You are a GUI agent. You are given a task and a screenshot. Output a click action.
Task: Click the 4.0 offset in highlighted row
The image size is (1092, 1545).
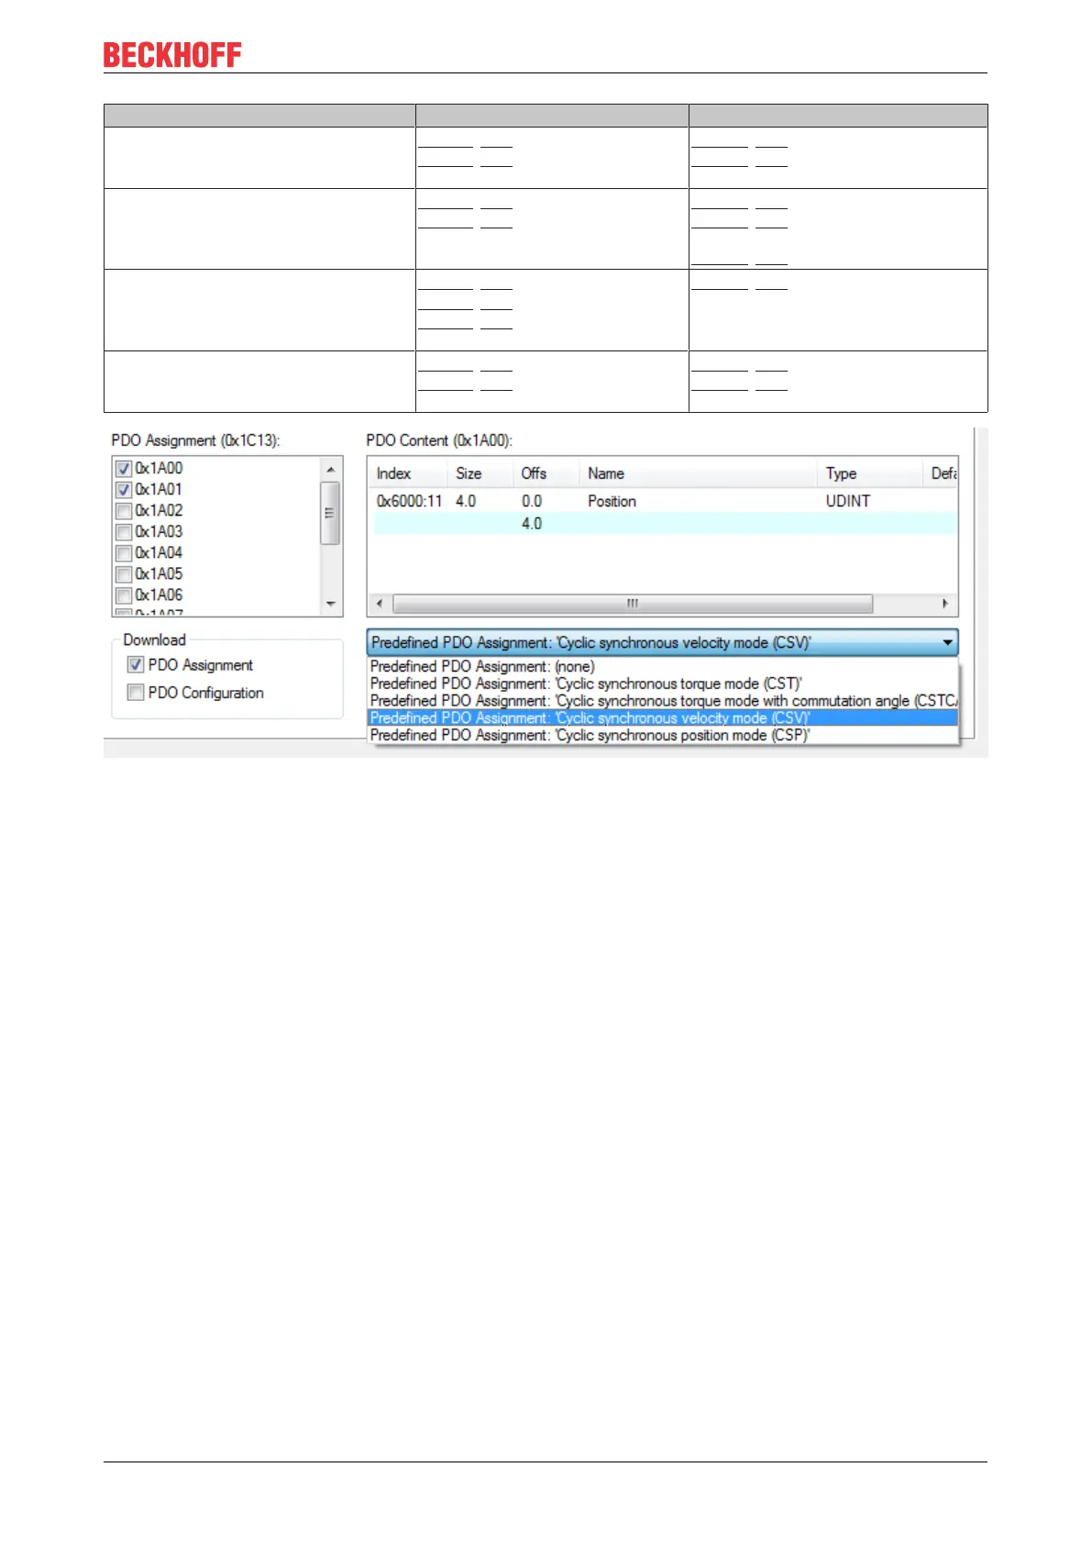coord(532,524)
